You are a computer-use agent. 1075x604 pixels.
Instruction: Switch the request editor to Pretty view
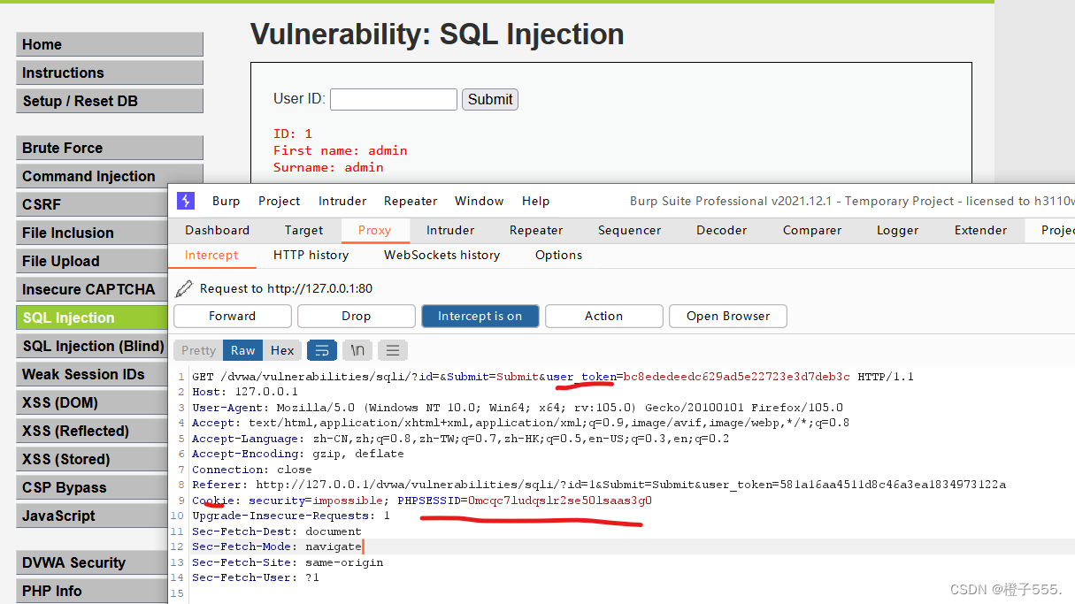[x=196, y=350]
